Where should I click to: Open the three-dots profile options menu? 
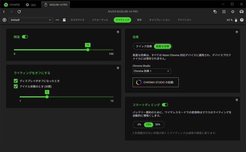pyautogui.click(x=57, y=20)
